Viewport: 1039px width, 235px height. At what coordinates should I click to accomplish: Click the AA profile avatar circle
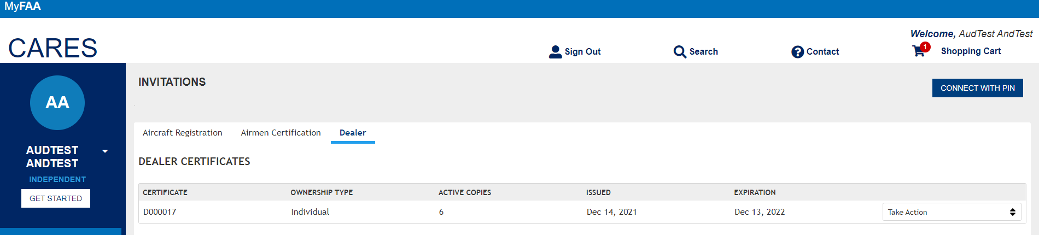click(57, 103)
